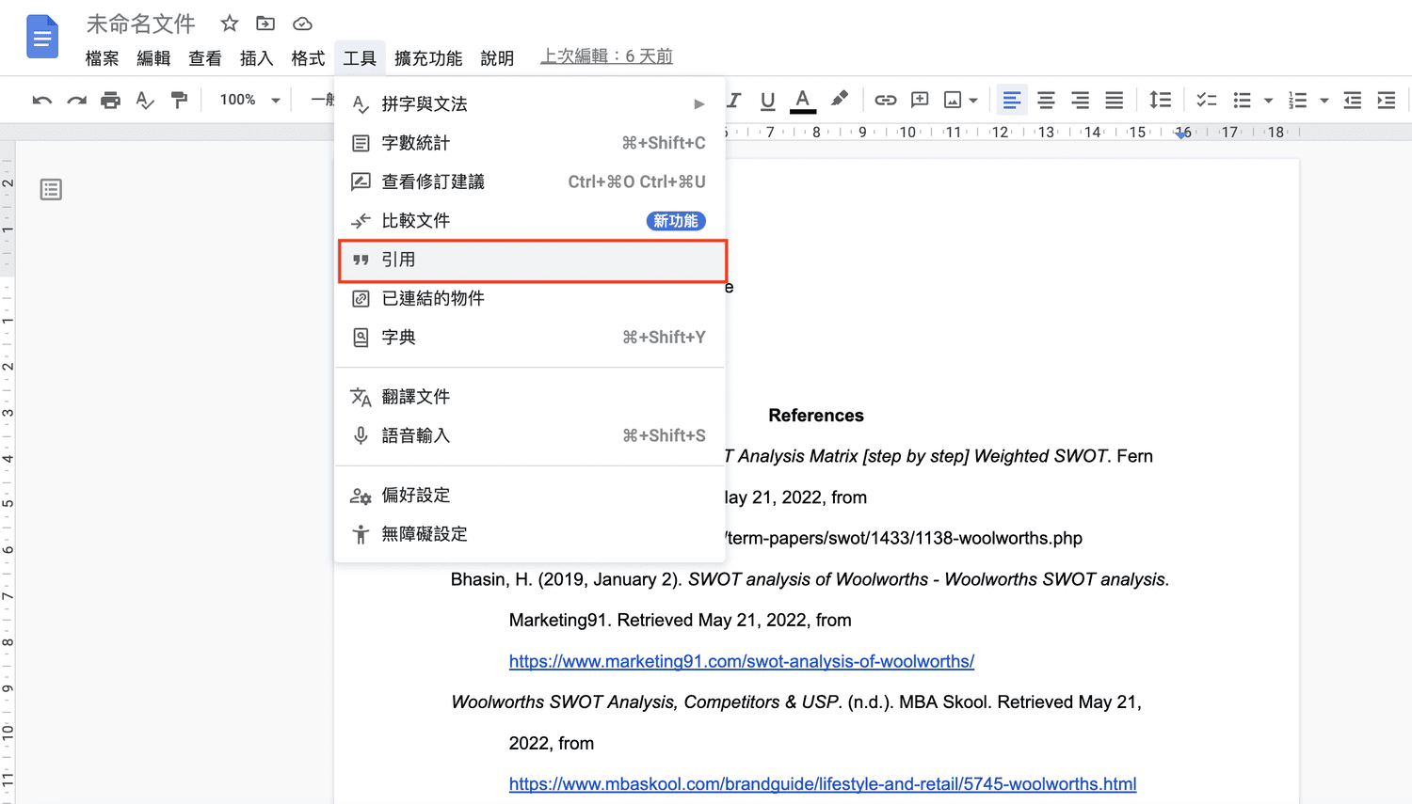Screen dimensions: 1412x804
Task: Align text to the right
Action: pyautogui.click(x=1081, y=100)
